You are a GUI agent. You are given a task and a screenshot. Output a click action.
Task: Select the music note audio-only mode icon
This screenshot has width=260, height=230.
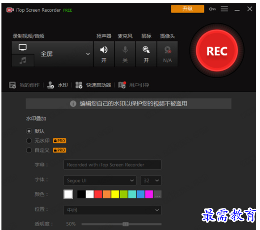coord(23,60)
